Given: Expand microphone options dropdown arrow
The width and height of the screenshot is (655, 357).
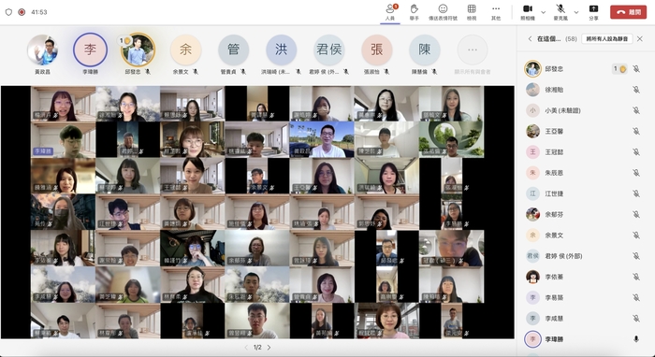Looking at the screenshot, I should coord(576,12).
